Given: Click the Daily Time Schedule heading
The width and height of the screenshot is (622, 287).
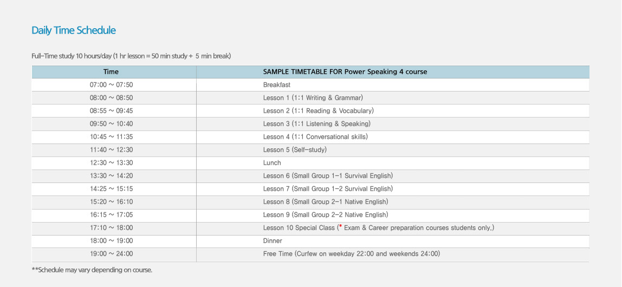Looking at the screenshot, I should coord(74,30).
